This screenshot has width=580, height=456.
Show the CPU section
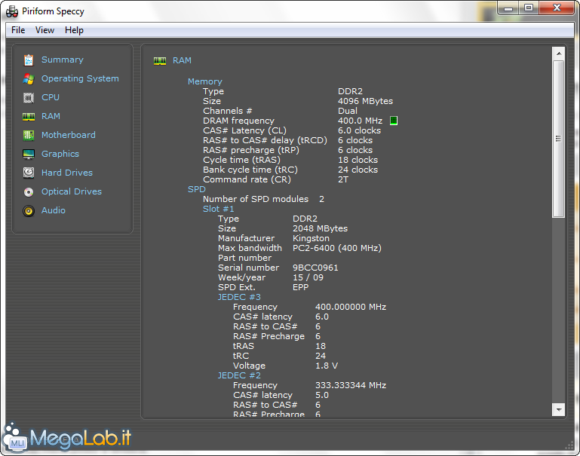click(51, 97)
